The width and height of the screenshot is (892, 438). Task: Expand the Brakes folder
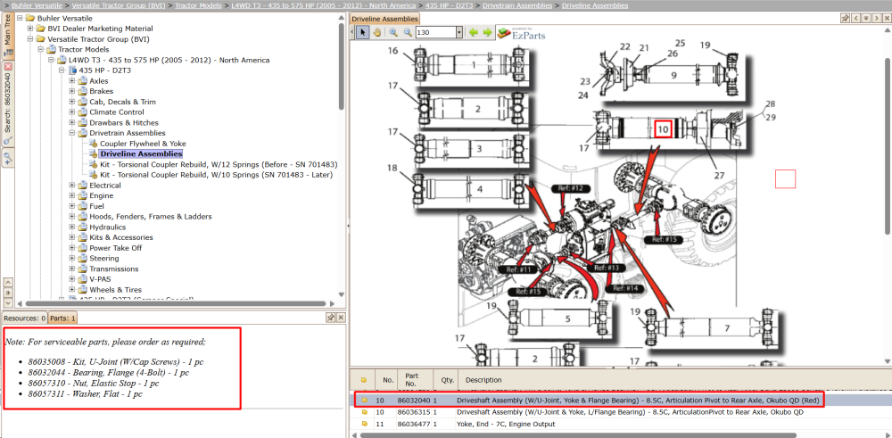[72, 91]
